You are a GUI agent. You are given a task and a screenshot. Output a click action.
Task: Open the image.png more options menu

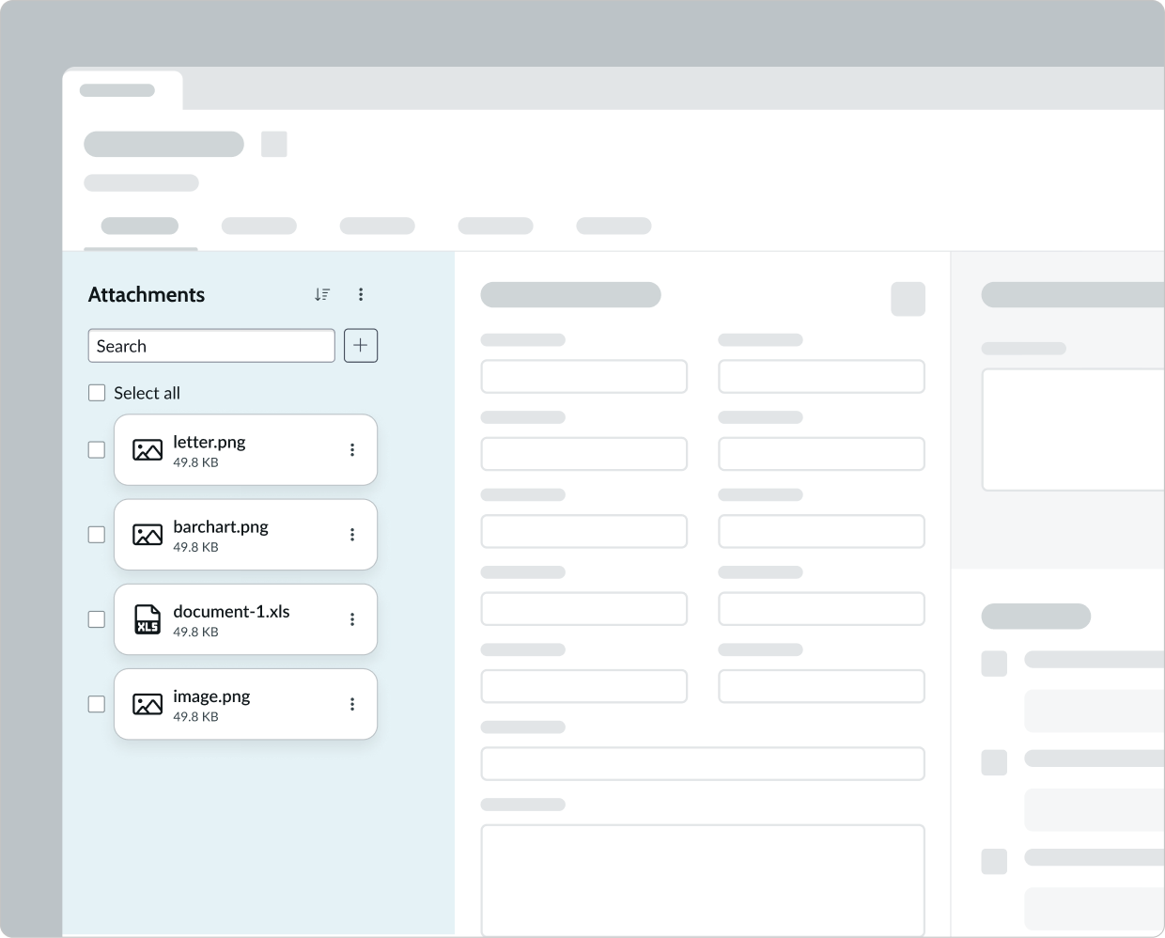(352, 704)
